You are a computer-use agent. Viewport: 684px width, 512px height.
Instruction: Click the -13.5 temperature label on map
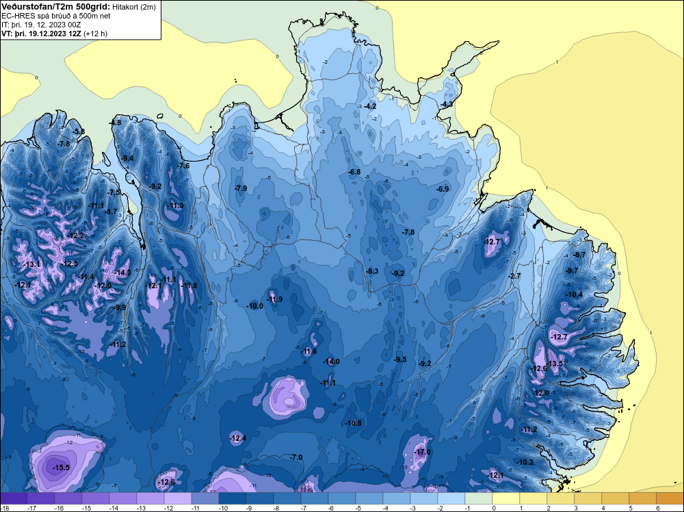click(555, 363)
